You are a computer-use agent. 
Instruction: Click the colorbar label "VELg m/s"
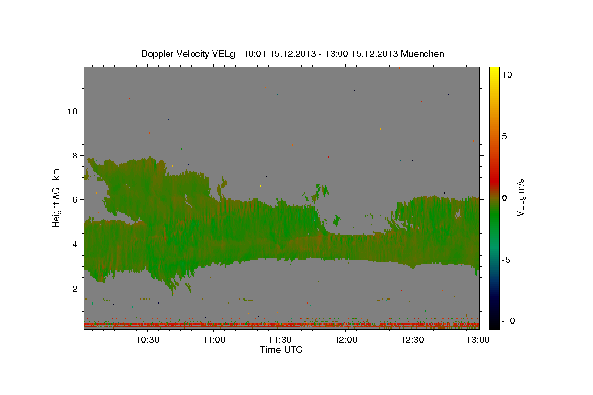tap(520, 197)
